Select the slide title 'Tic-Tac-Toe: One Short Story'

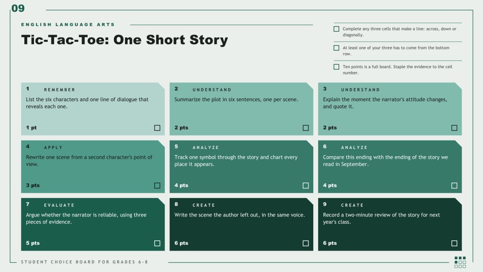[125, 40]
